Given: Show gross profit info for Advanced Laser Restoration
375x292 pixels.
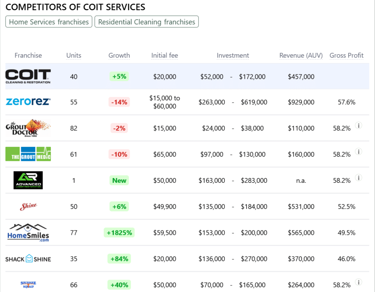Looking at the screenshot, I should (x=359, y=178).
